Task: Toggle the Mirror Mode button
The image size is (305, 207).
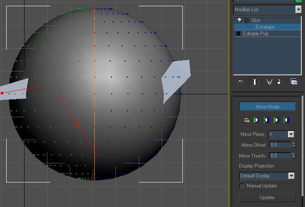Action: coord(267,106)
